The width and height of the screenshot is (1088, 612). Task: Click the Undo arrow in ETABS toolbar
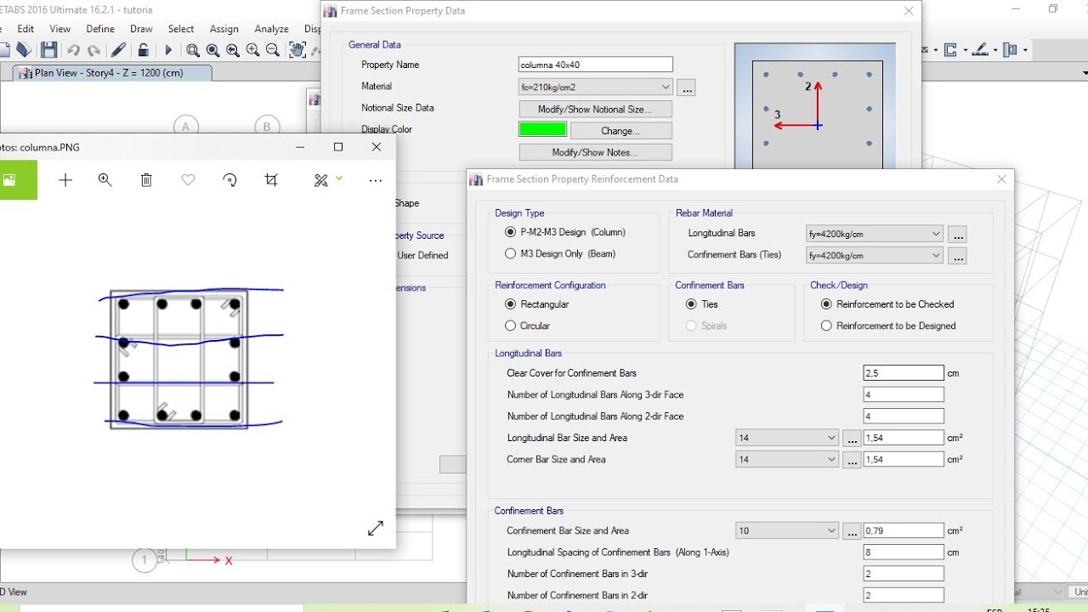pyautogui.click(x=73, y=50)
